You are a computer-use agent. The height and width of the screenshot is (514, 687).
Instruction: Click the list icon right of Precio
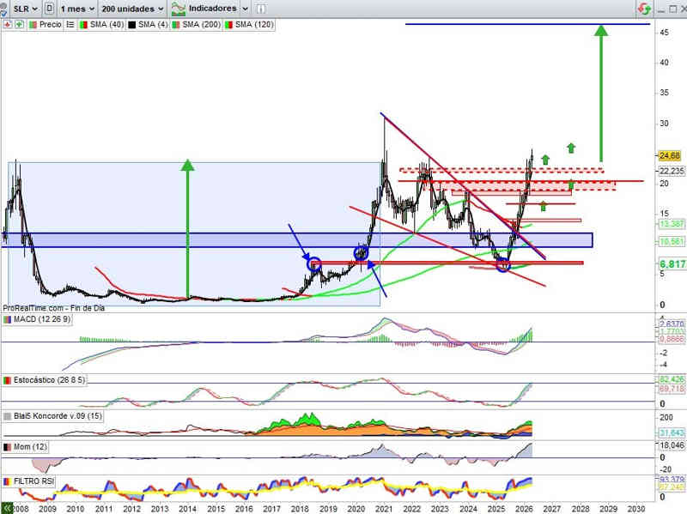(x=70, y=25)
